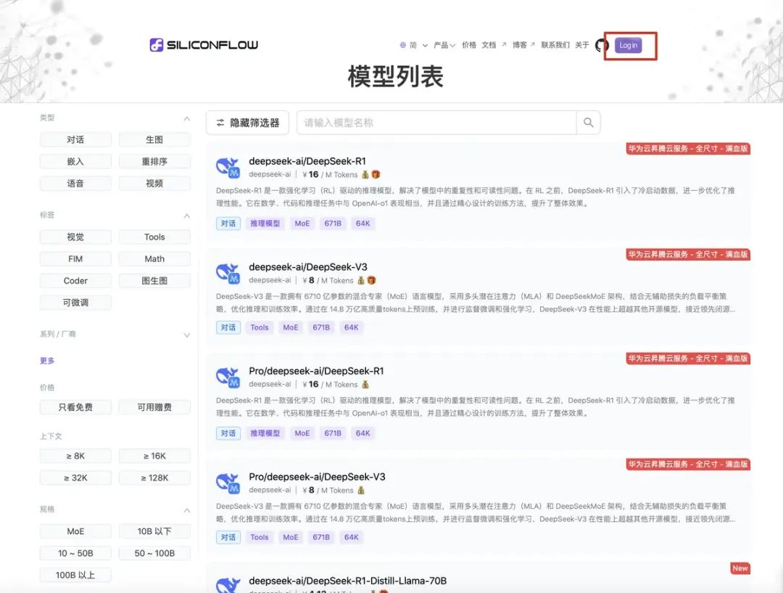Click the Pro/deepseek-ai/DeepSeek-R1 model logo
The width and height of the screenshot is (783, 593).
coord(228,377)
